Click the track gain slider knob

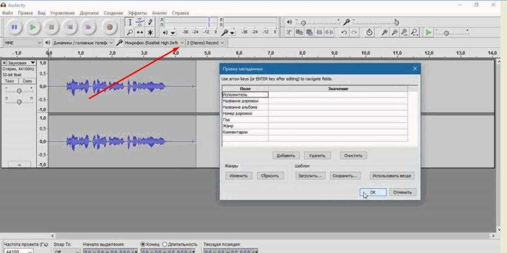click(x=19, y=91)
